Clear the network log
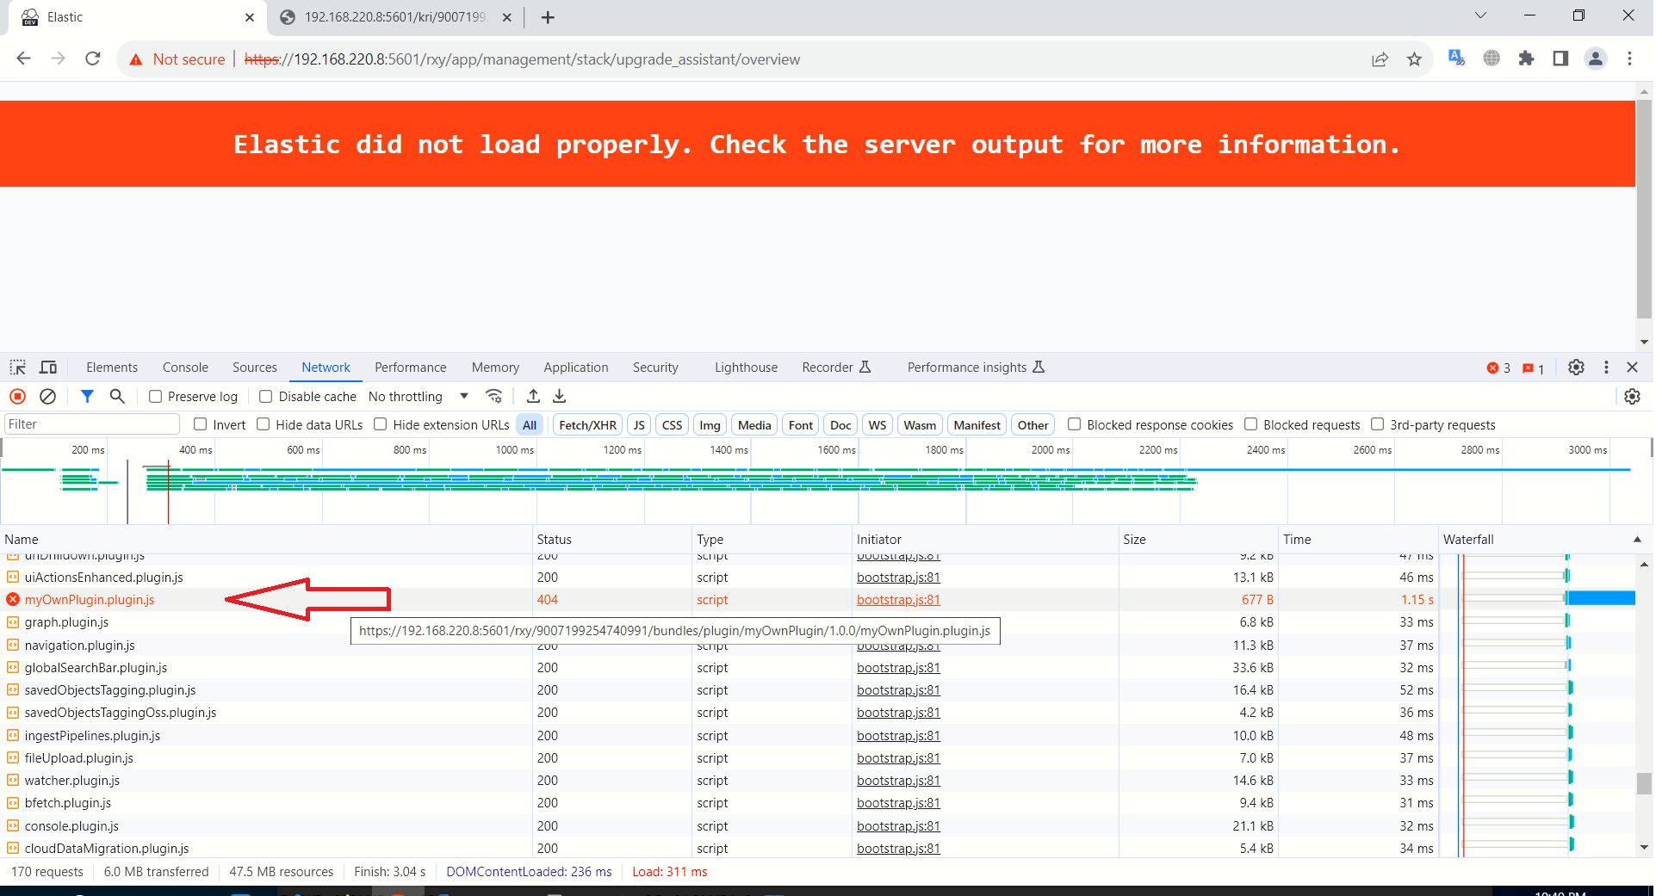The image size is (1662, 896). point(48,396)
